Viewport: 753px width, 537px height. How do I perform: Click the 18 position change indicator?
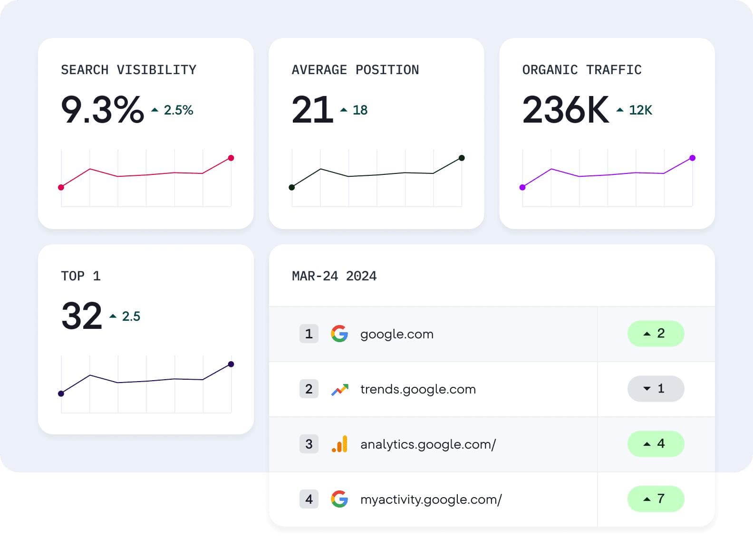(x=354, y=110)
